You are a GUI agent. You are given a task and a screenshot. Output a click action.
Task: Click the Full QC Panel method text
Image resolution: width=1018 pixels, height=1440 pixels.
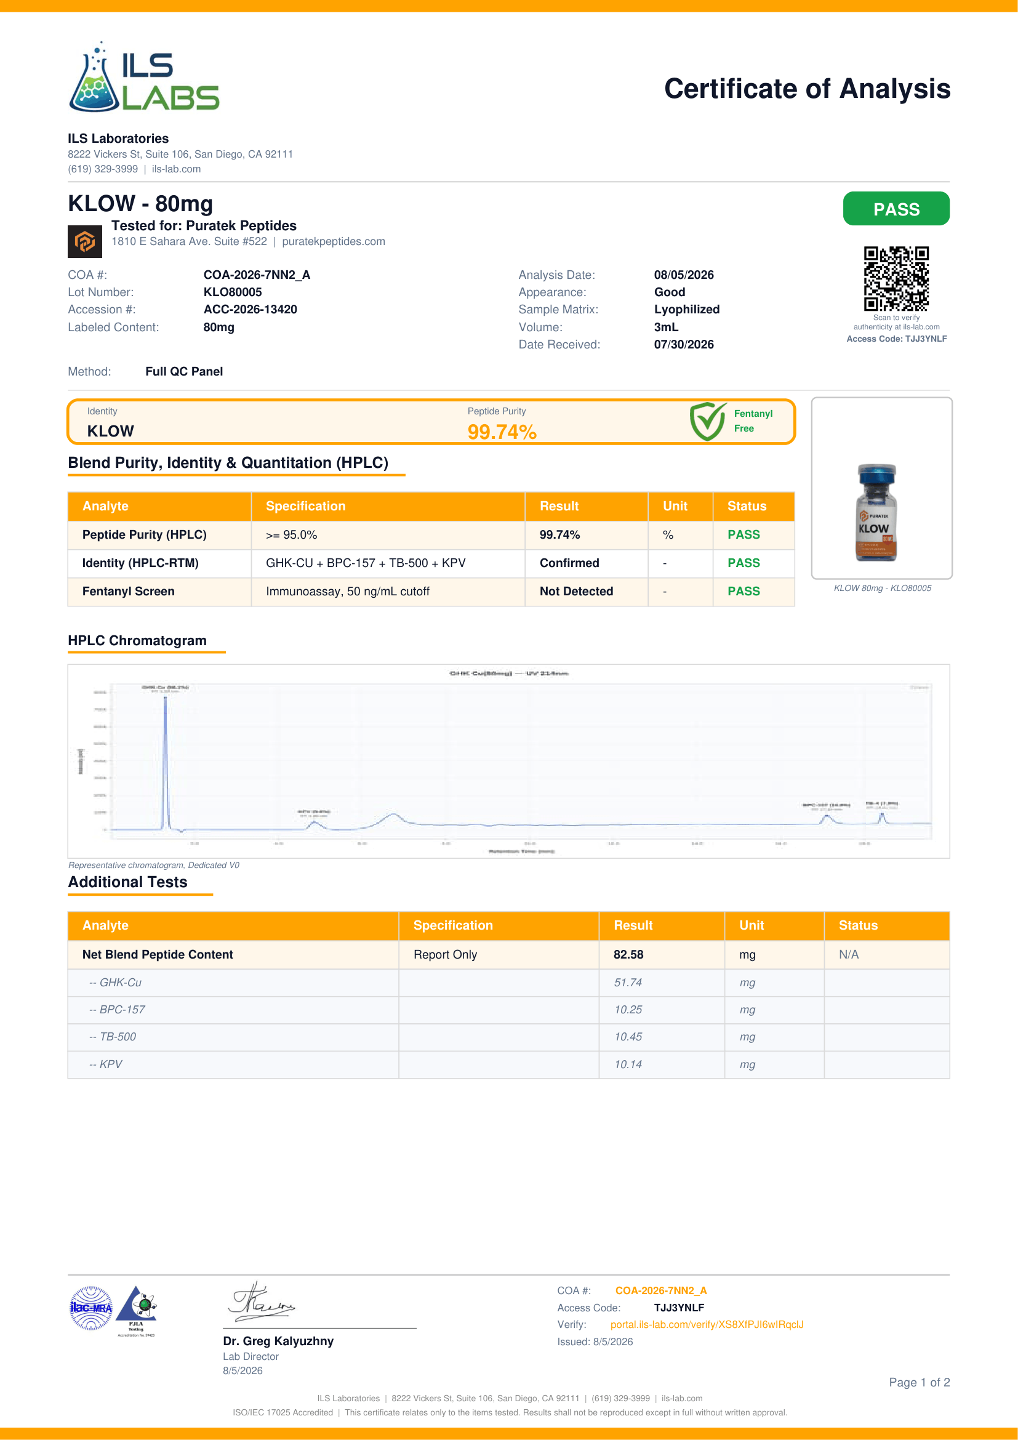pyautogui.click(x=184, y=372)
